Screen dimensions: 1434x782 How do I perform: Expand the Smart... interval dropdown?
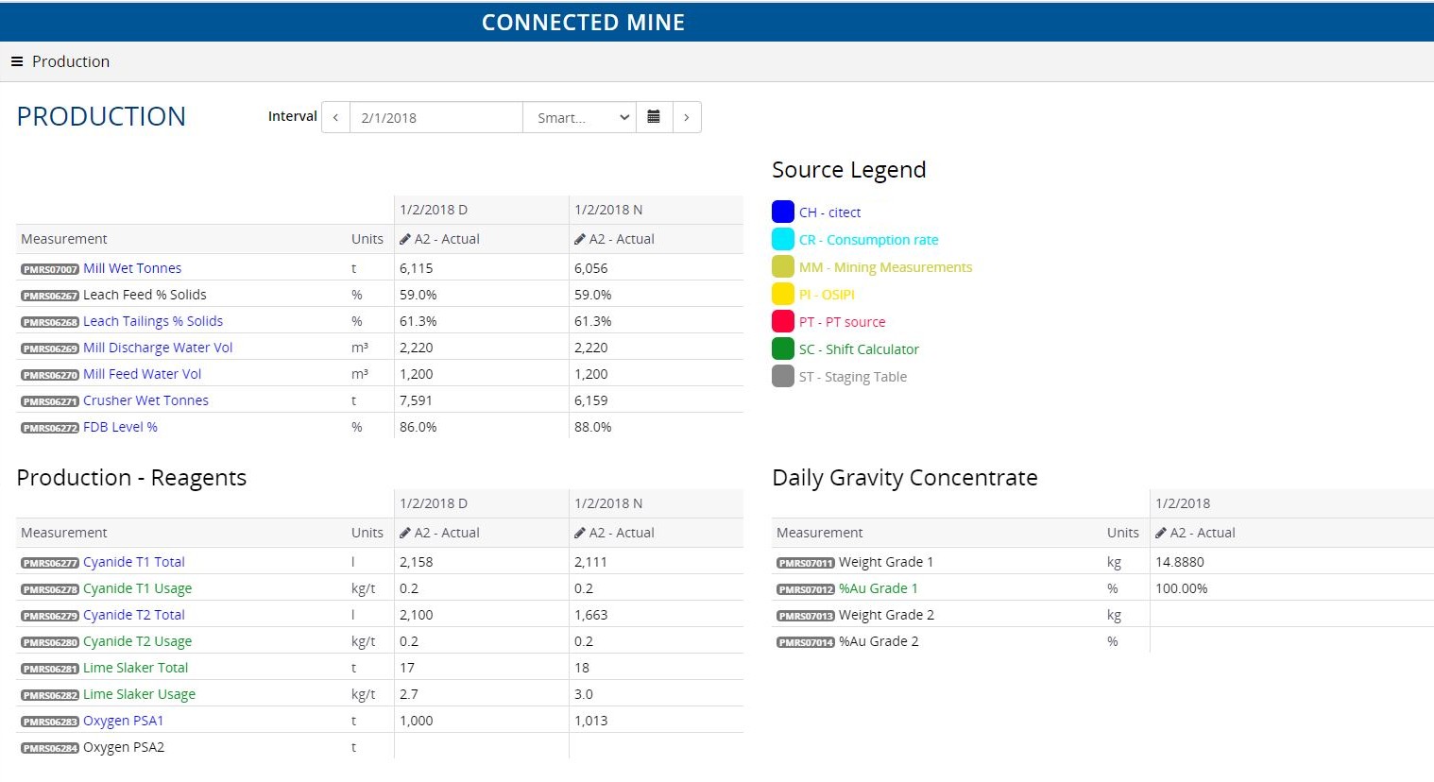click(579, 117)
